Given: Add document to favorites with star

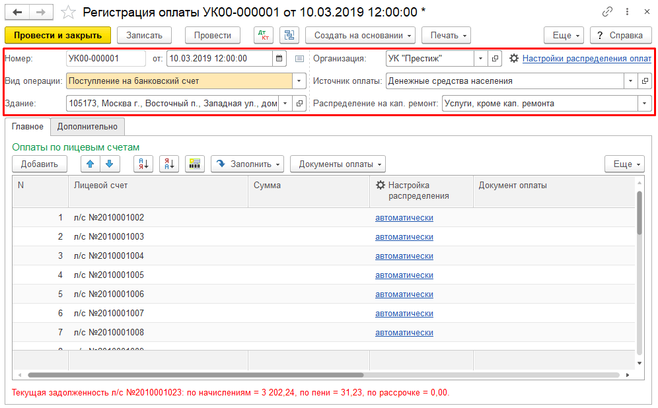Looking at the screenshot, I should 68,13.
